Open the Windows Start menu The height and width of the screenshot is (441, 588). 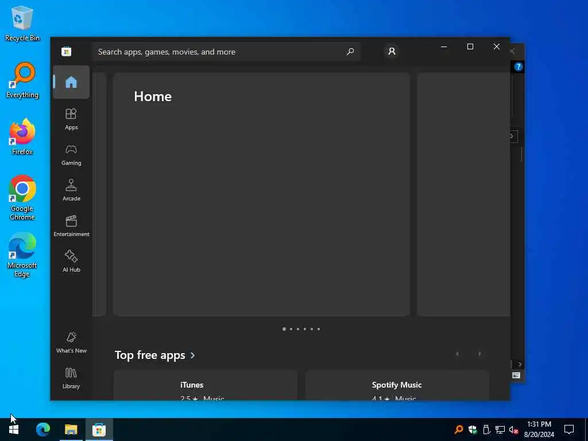pos(14,430)
